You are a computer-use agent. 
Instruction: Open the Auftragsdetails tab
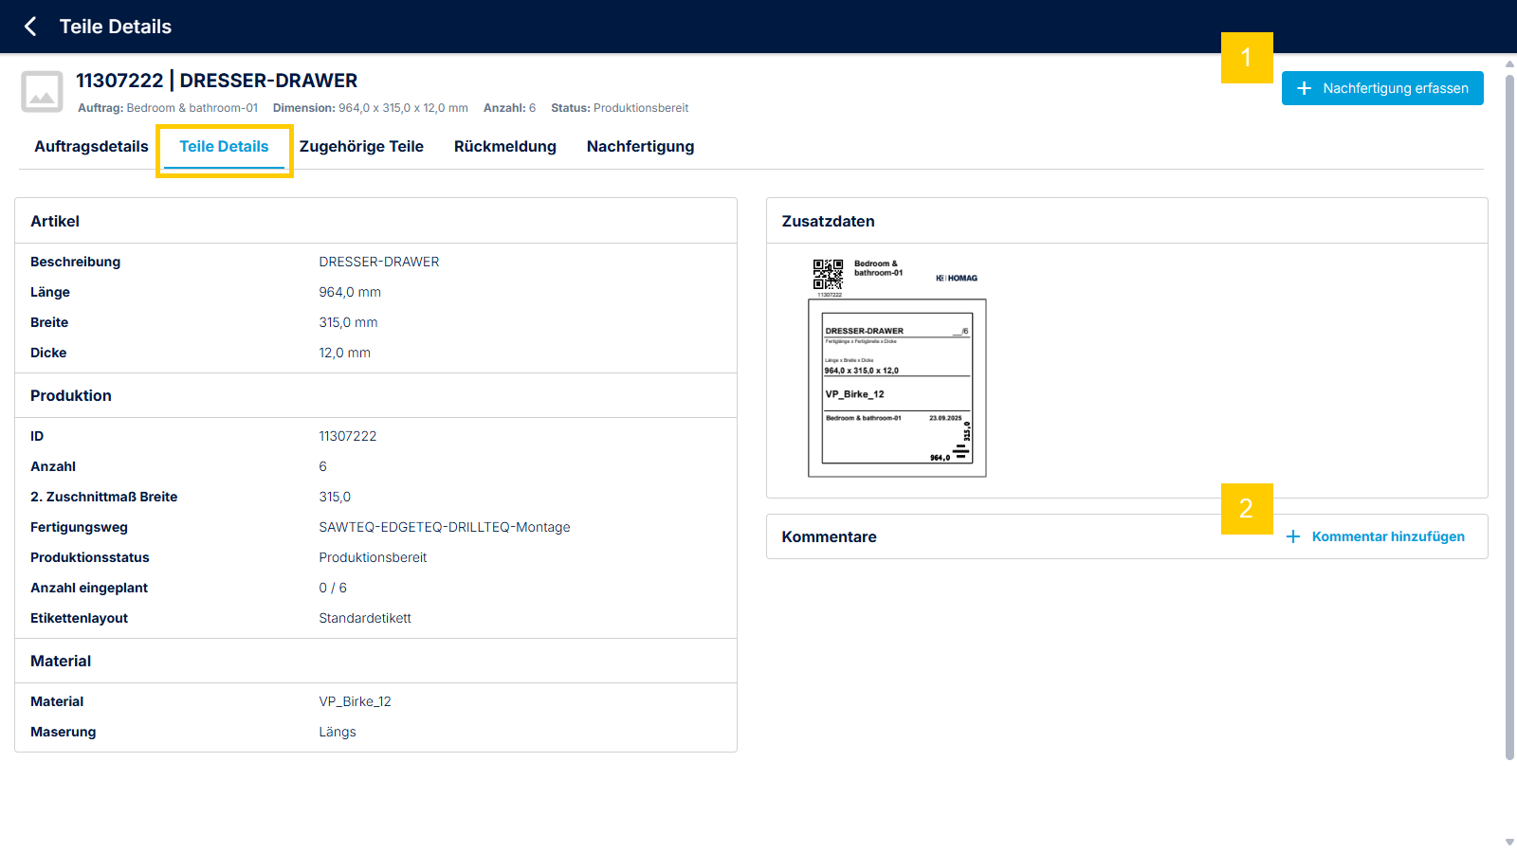click(x=91, y=146)
